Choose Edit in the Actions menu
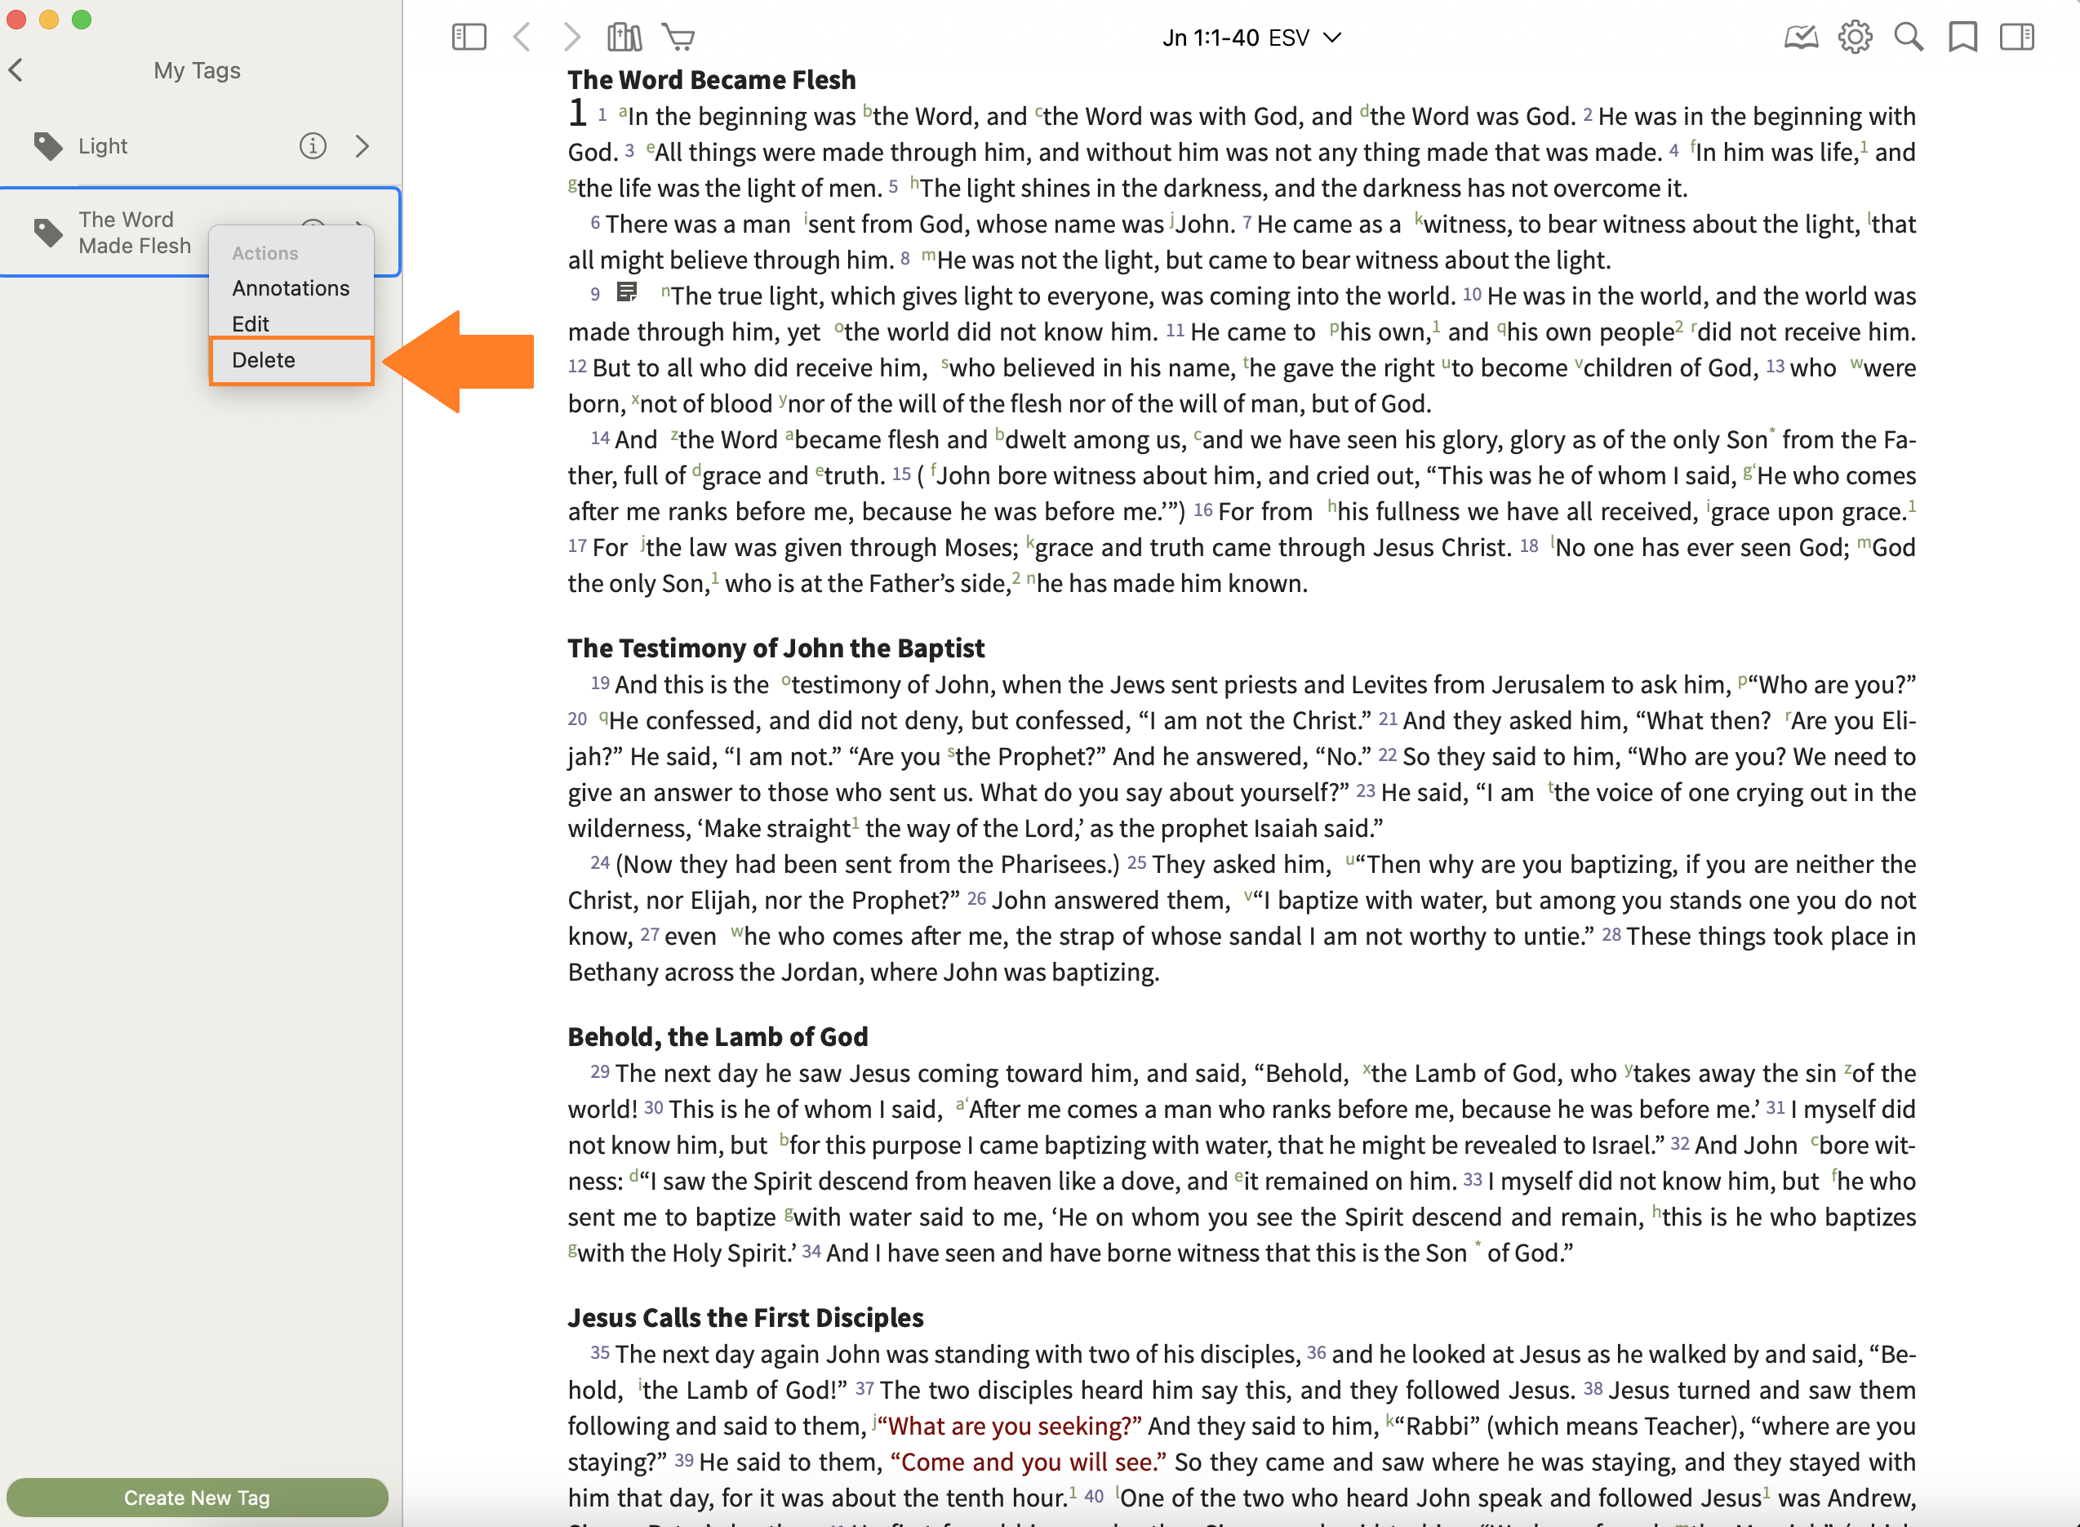The image size is (2080, 1527). click(251, 324)
